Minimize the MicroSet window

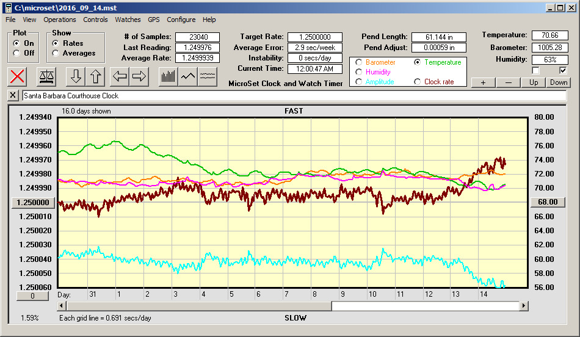[551, 8]
